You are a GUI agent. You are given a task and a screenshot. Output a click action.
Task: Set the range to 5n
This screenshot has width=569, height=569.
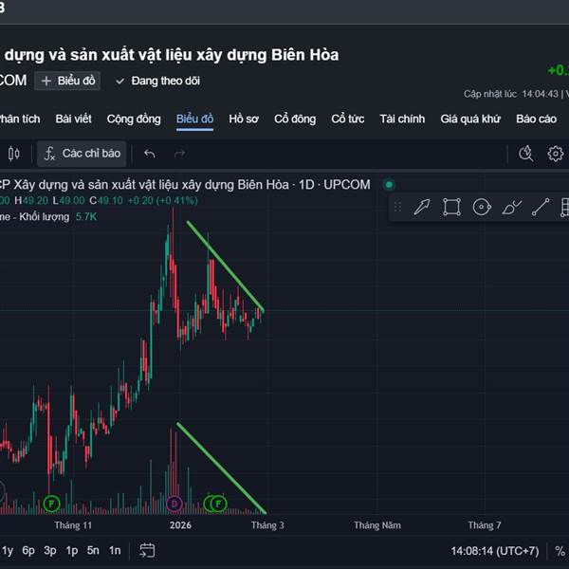coord(93,551)
